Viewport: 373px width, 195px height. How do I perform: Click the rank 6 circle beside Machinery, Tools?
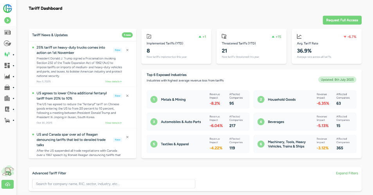click(261, 144)
